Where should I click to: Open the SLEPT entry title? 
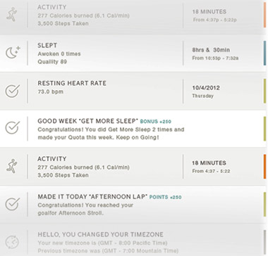click(x=47, y=46)
